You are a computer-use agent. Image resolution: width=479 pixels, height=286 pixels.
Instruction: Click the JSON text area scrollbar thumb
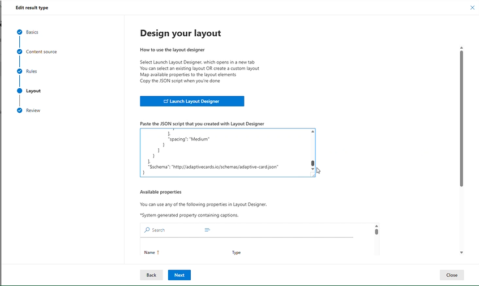[313, 163]
